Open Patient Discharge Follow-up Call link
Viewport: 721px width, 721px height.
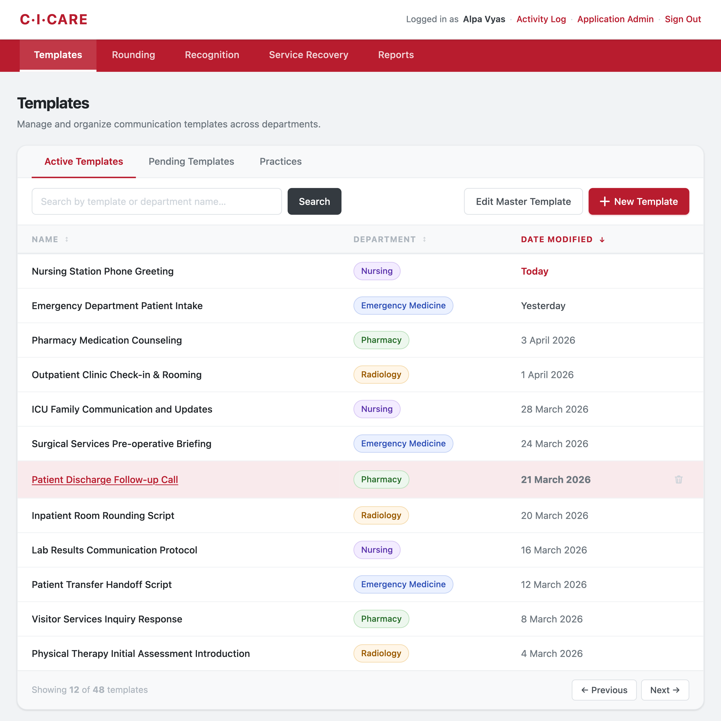coord(105,480)
